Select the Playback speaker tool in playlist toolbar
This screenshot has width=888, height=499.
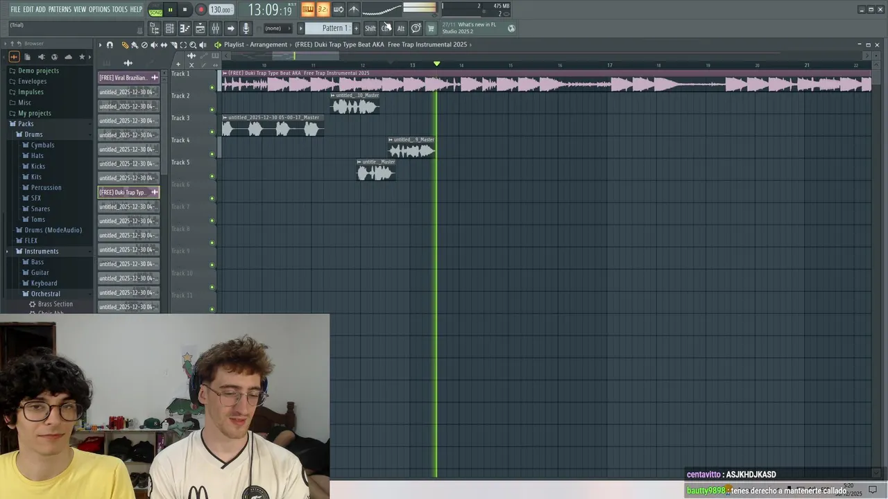tap(203, 45)
